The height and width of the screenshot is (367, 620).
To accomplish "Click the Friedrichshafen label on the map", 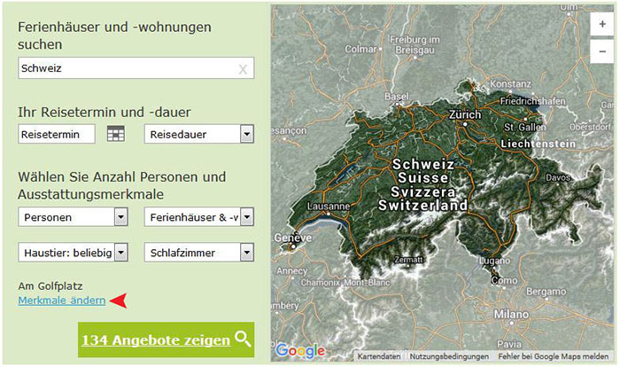I will pos(532,101).
